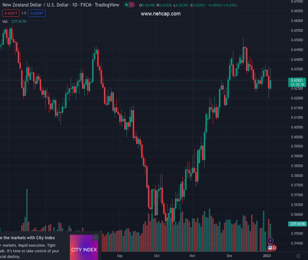Image resolution: width=308 pixels, height=260 pixels.
Task: Click the blue buy price 0.62930 button
Action: pyautogui.click(x=37, y=13)
